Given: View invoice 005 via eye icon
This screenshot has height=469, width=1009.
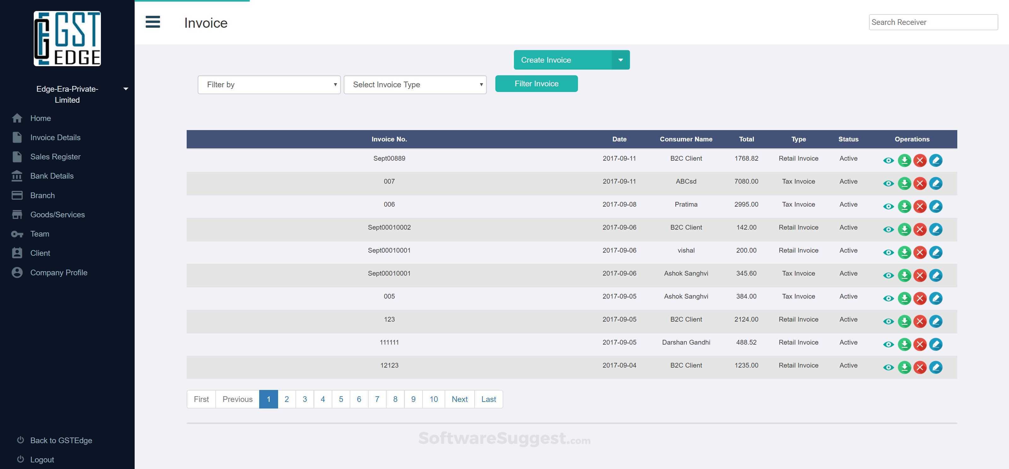Looking at the screenshot, I should click(x=888, y=299).
